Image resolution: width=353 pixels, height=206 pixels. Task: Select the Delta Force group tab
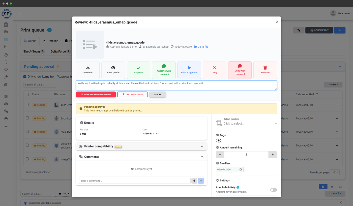point(60,51)
